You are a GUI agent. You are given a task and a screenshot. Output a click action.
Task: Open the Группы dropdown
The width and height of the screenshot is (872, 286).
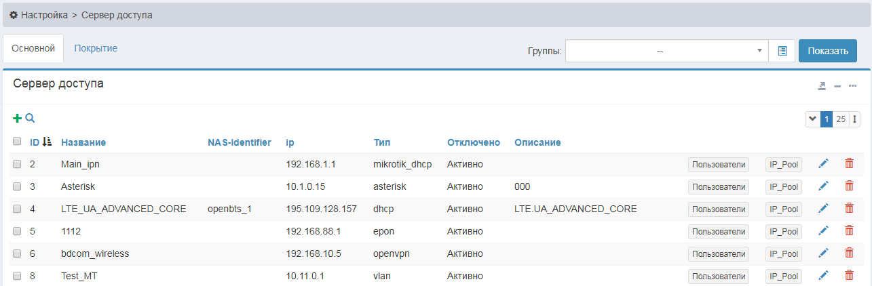click(666, 51)
